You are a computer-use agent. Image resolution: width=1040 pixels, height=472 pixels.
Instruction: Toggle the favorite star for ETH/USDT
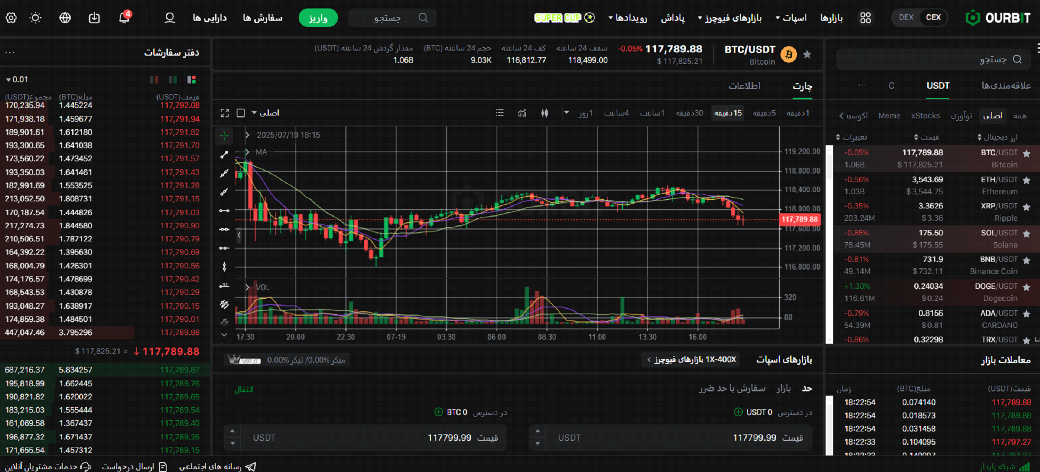click(x=1027, y=180)
